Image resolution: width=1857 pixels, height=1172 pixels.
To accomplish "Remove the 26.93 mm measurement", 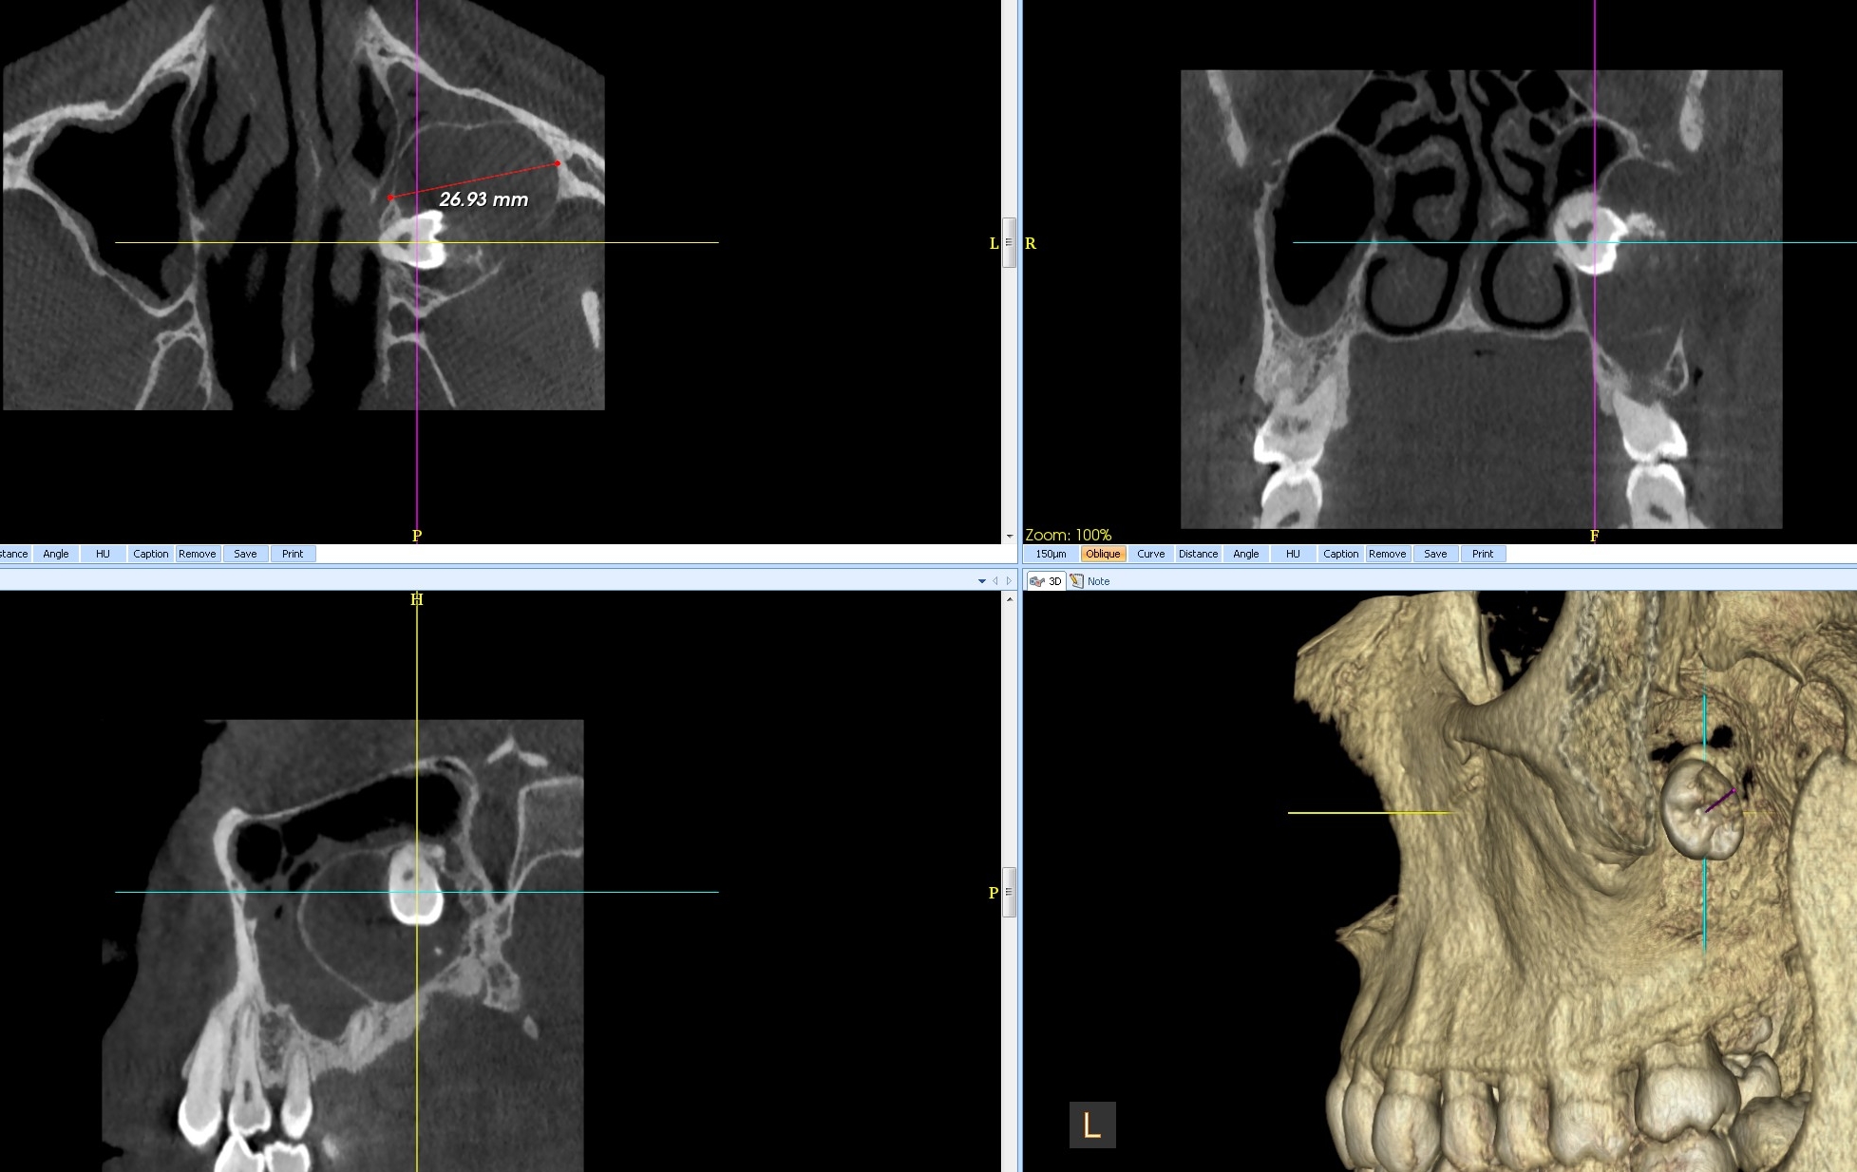I will coord(198,554).
